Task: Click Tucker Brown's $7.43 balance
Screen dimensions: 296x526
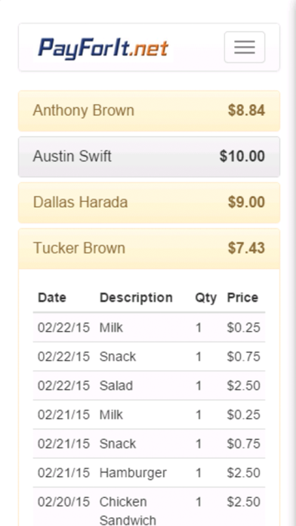Action: tap(246, 248)
